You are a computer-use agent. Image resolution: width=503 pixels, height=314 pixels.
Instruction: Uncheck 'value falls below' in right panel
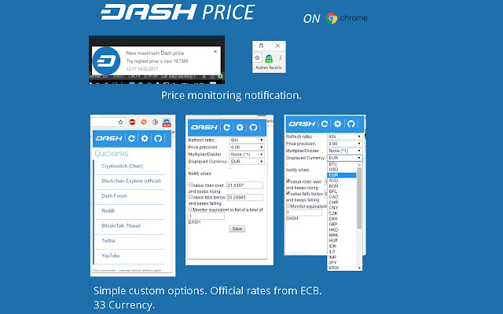point(288,193)
